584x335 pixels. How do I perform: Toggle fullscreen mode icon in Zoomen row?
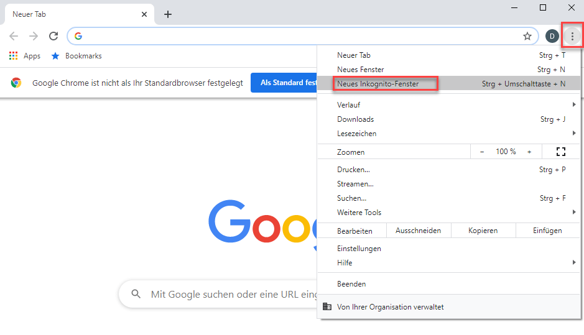click(560, 152)
